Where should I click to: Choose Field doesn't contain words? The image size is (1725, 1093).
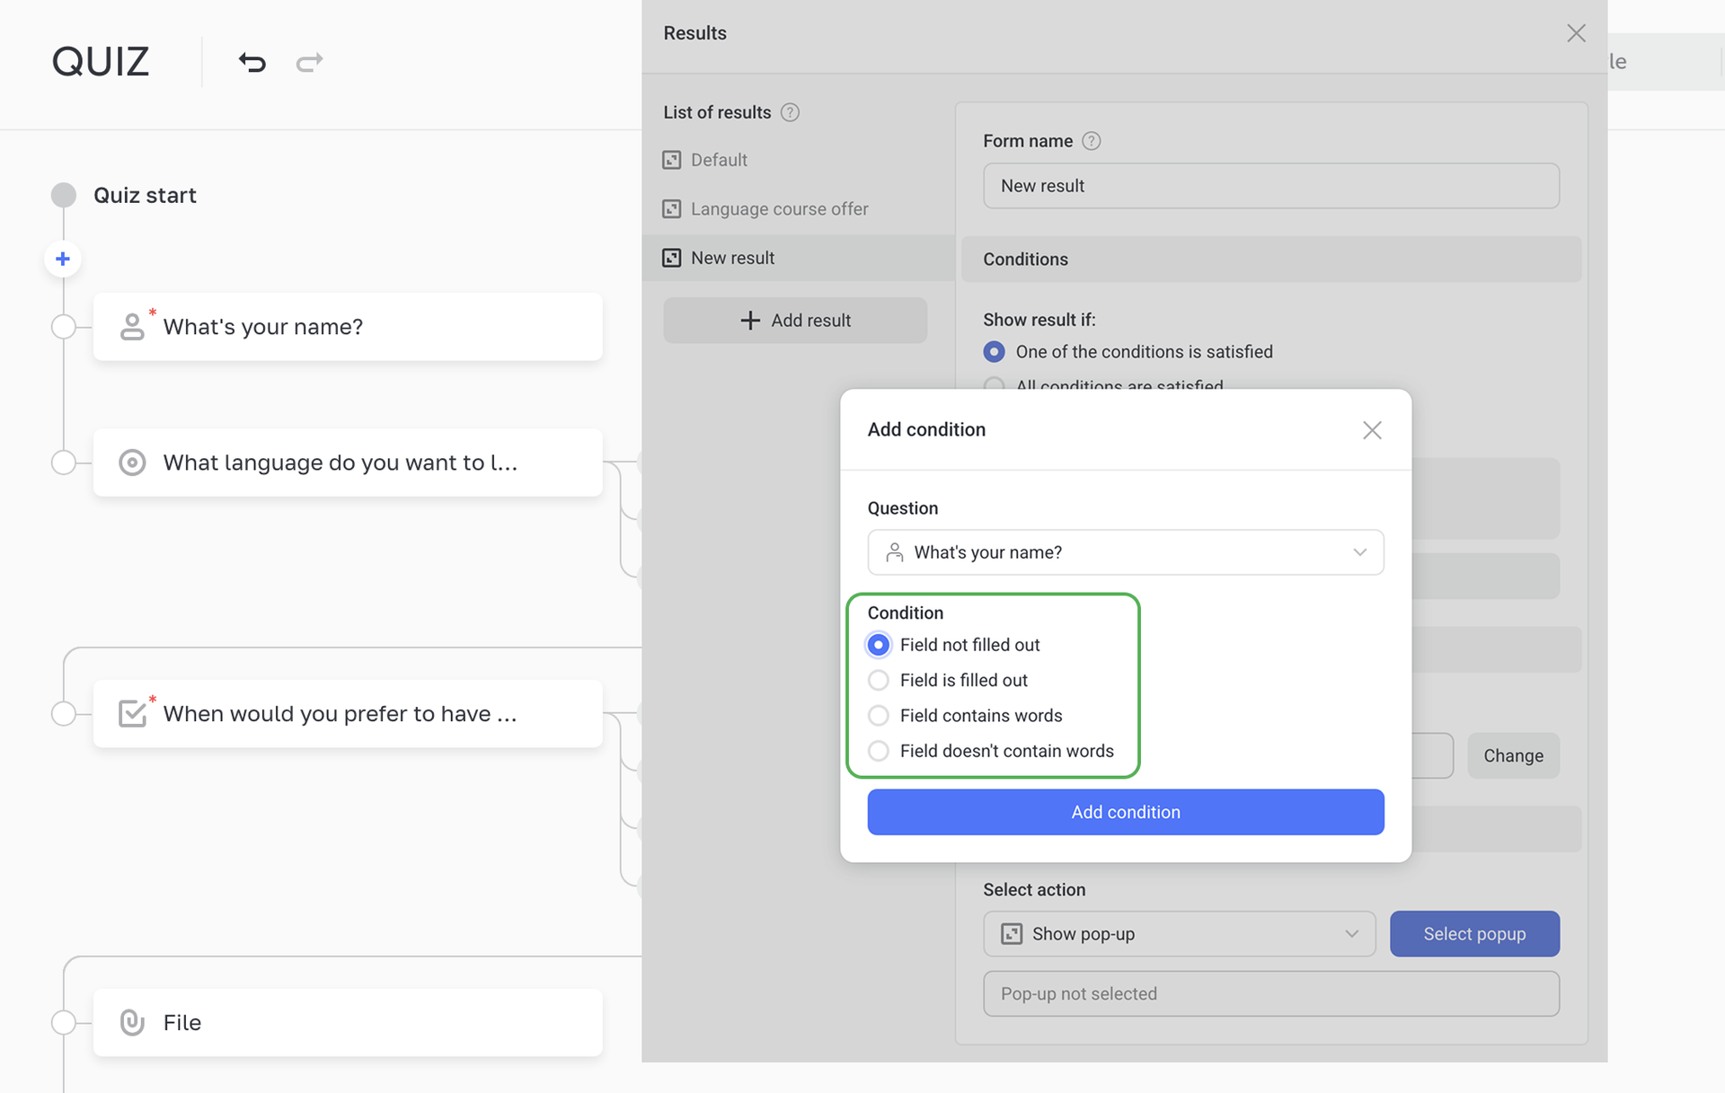point(879,751)
